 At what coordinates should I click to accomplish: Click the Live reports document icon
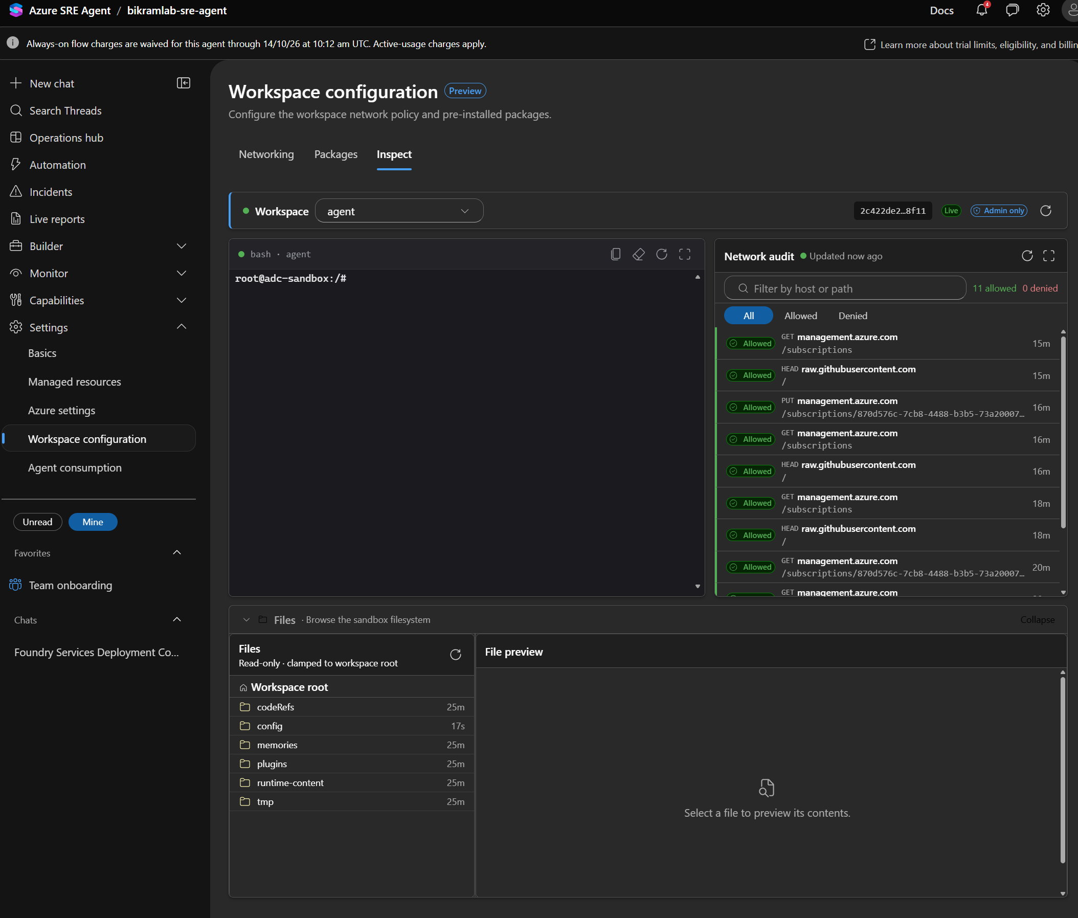click(x=16, y=218)
